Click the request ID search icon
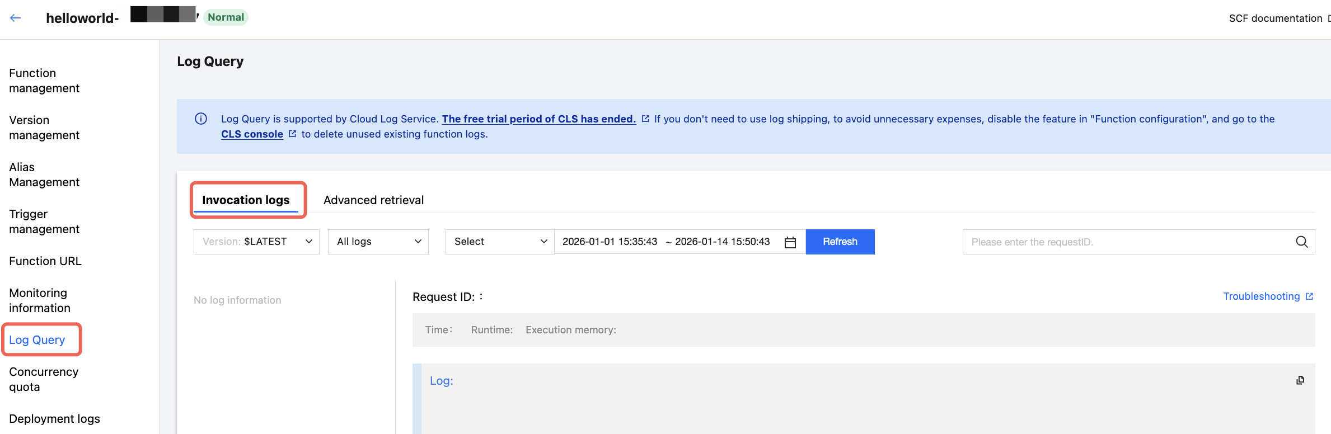1331x434 pixels. tap(1301, 242)
